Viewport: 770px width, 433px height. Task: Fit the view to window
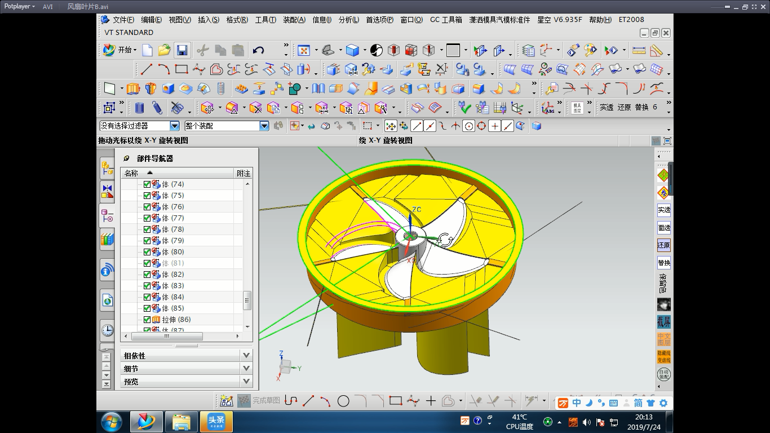click(304, 50)
